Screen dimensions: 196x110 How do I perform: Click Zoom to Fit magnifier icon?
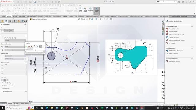(x=79, y=19)
